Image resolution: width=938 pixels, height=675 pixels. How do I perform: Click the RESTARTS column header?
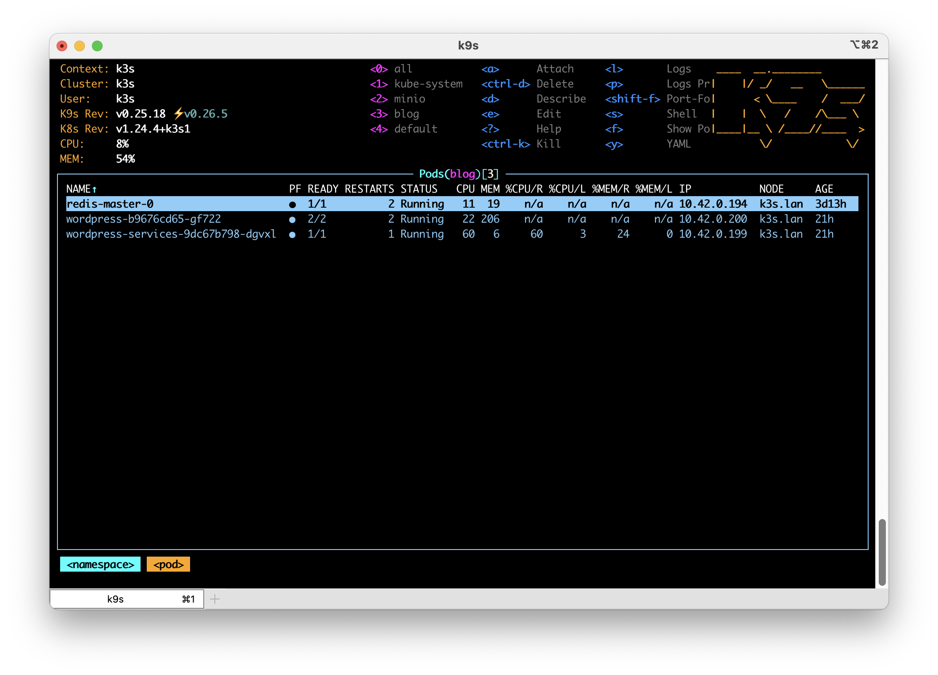(x=369, y=189)
